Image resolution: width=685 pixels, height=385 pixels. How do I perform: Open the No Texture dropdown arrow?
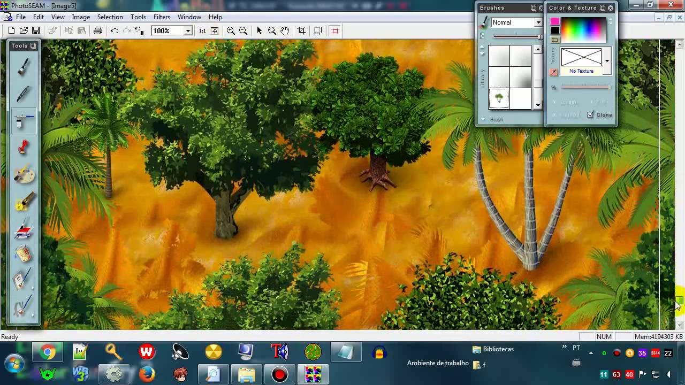[607, 60]
